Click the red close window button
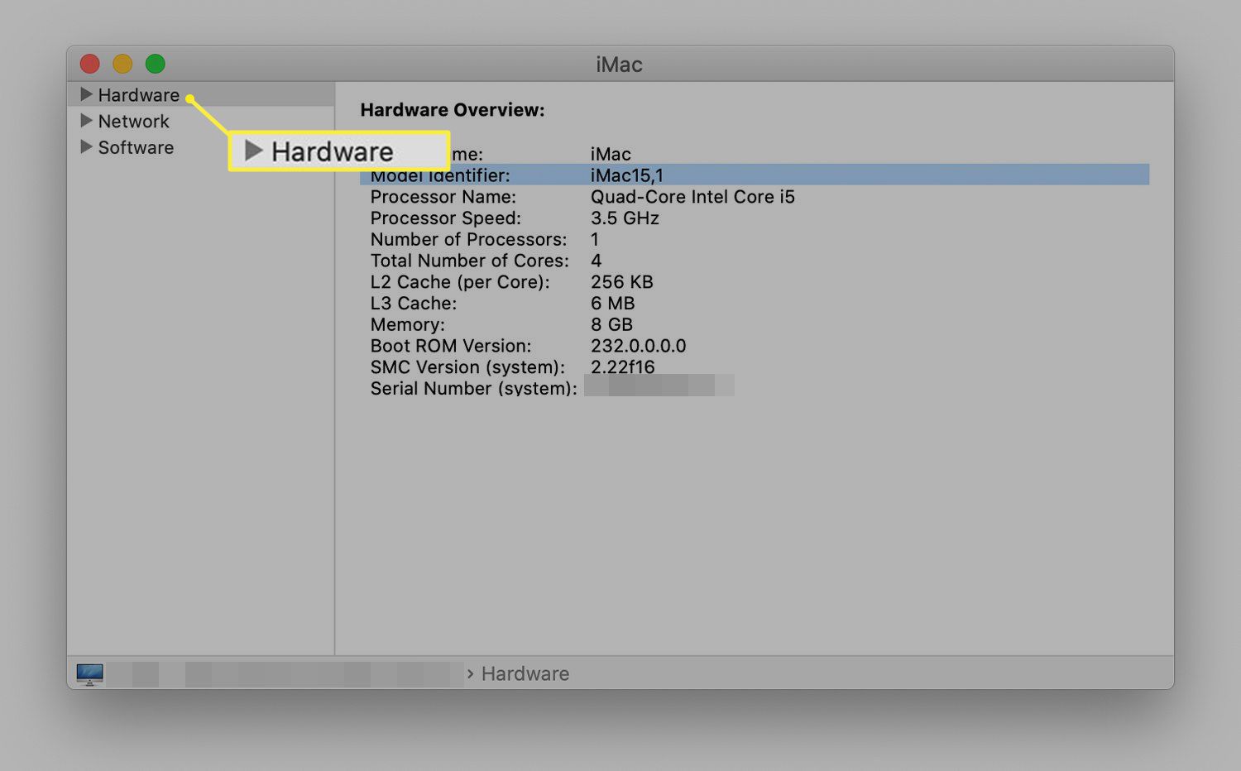The width and height of the screenshot is (1241, 771). pos(89,64)
